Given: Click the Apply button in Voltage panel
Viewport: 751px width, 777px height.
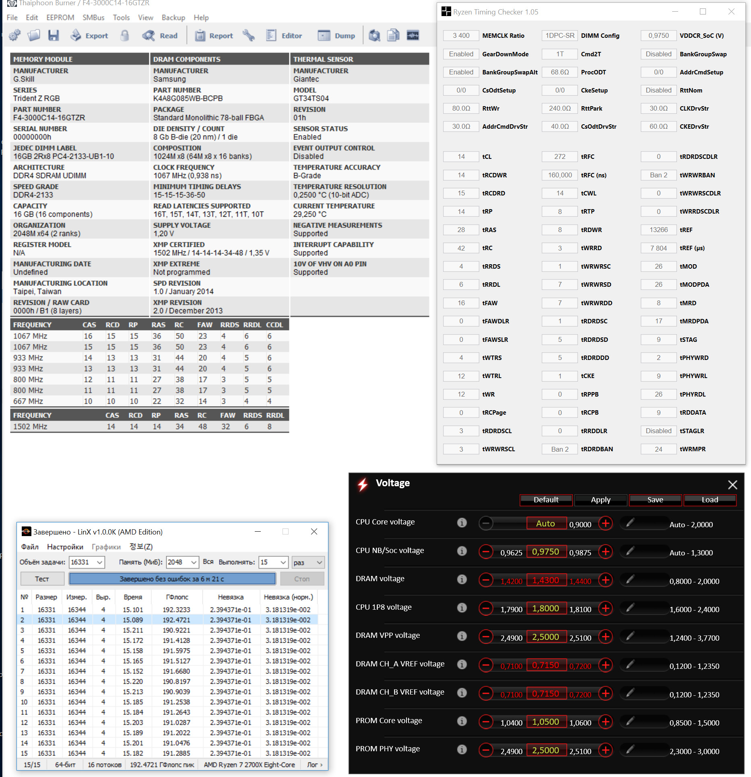Looking at the screenshot, I should pos(600,500).
